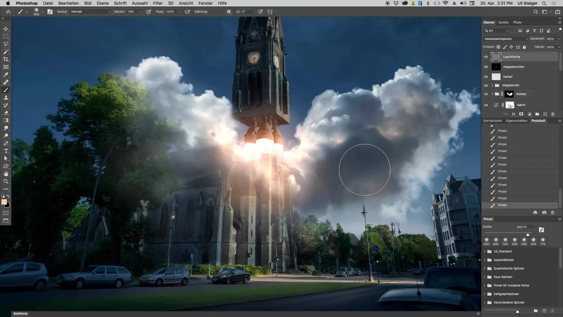Select the Dampf layer thumbnail
Image resolution: width=563 pixels, height=317 pixels.
click(496, 77)
